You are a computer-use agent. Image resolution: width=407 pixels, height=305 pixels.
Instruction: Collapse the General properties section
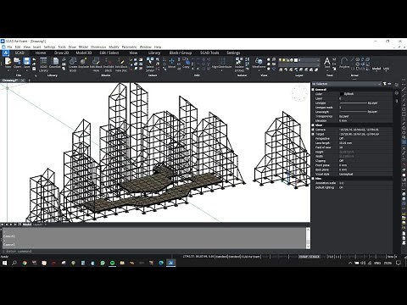click(313, 89)
